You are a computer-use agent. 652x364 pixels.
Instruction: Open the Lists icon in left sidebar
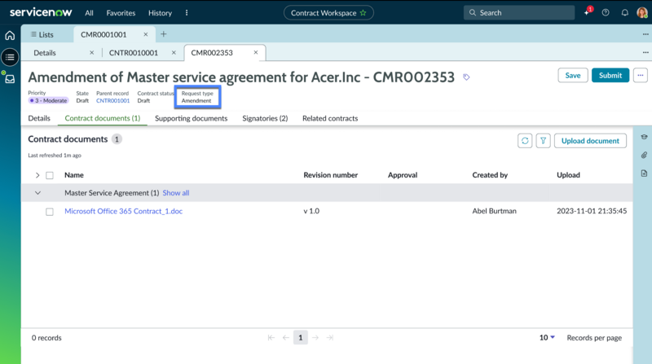click(10, 57)
